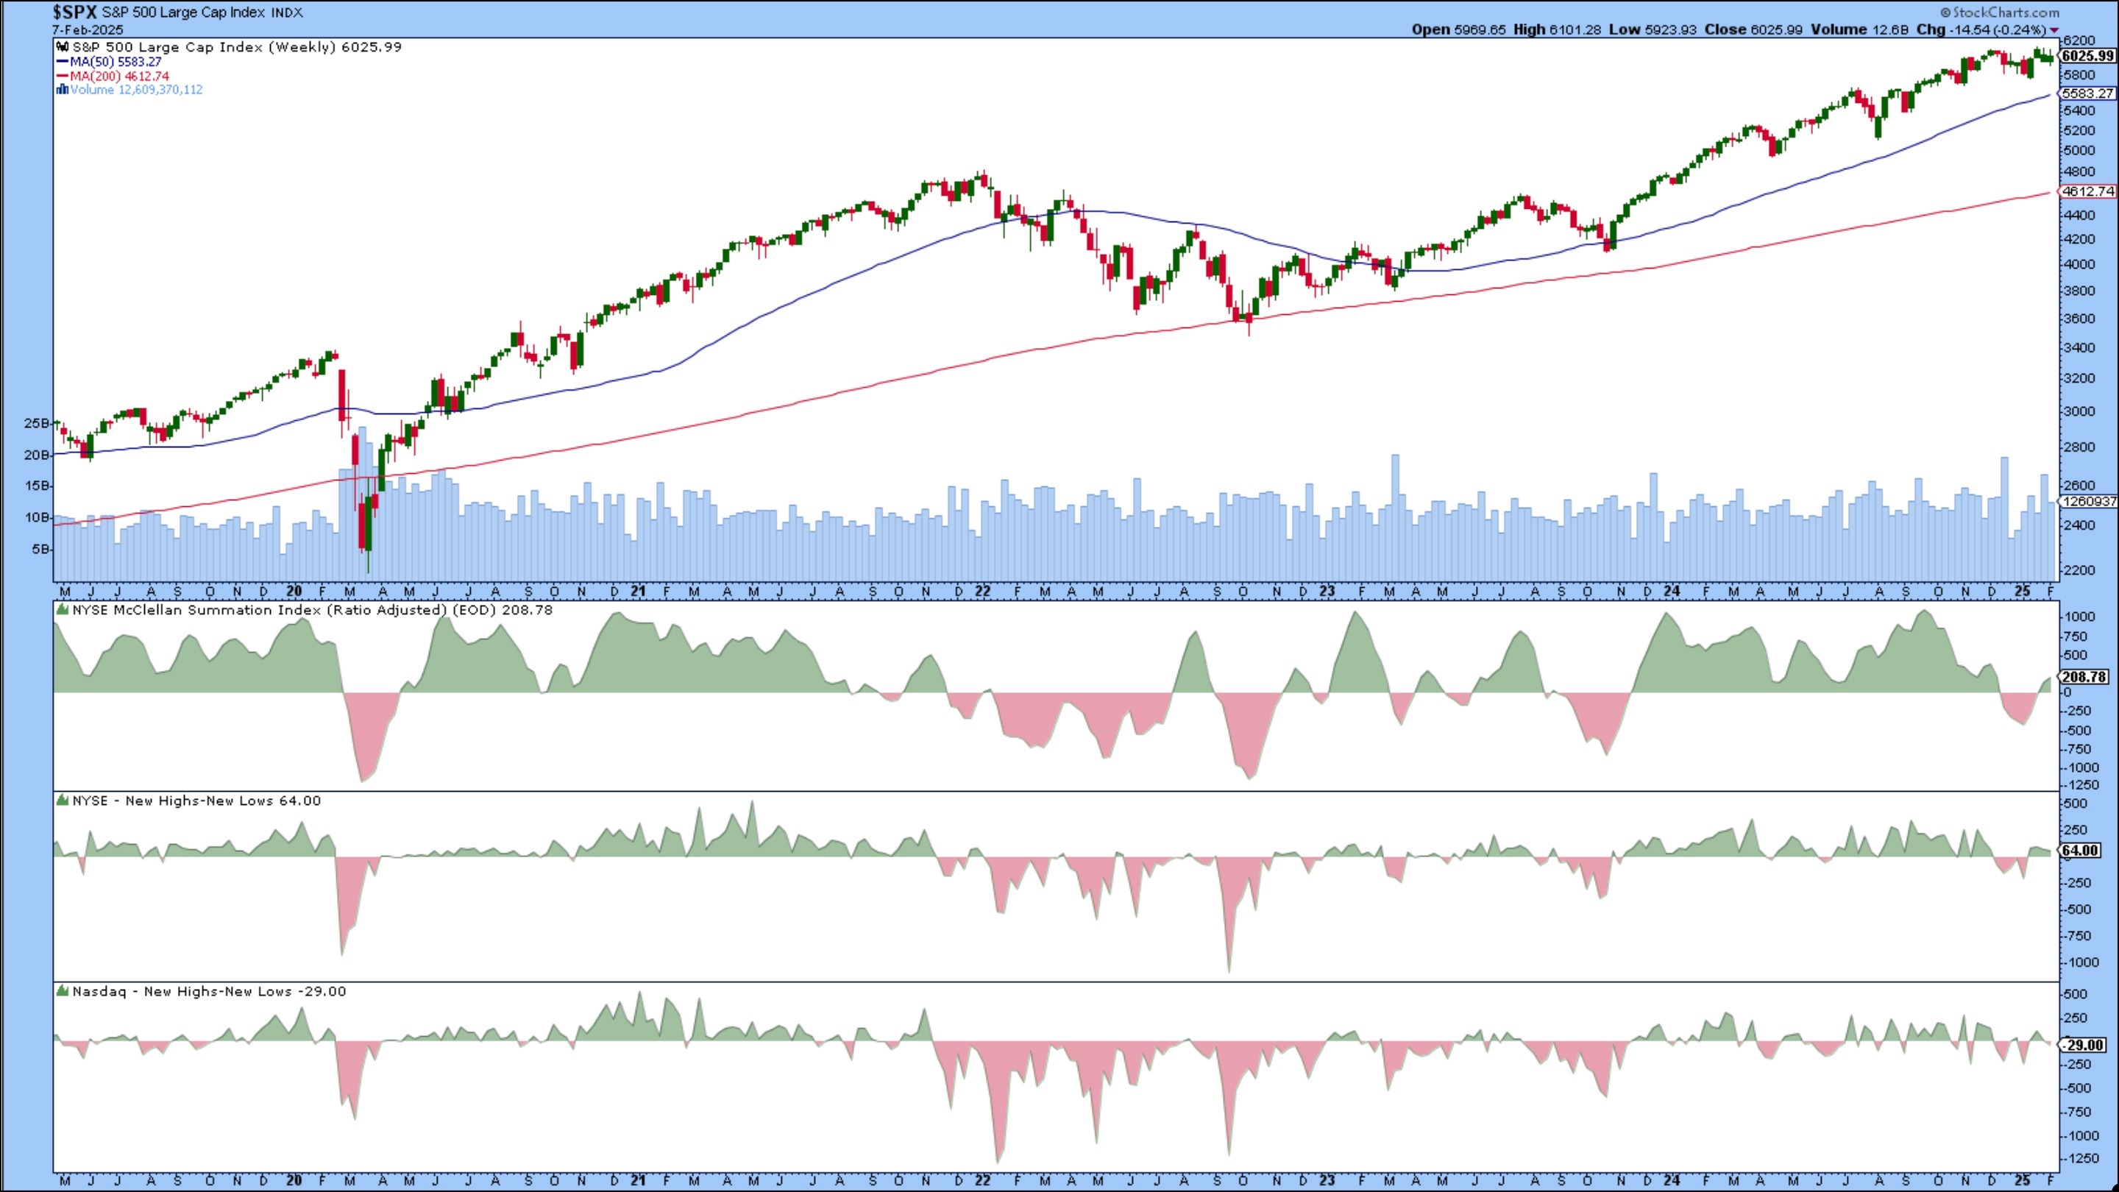This screenshot has height=1192, width=2119.
Task: Click the volume bars icon in legend
Action: coord(63,90)
